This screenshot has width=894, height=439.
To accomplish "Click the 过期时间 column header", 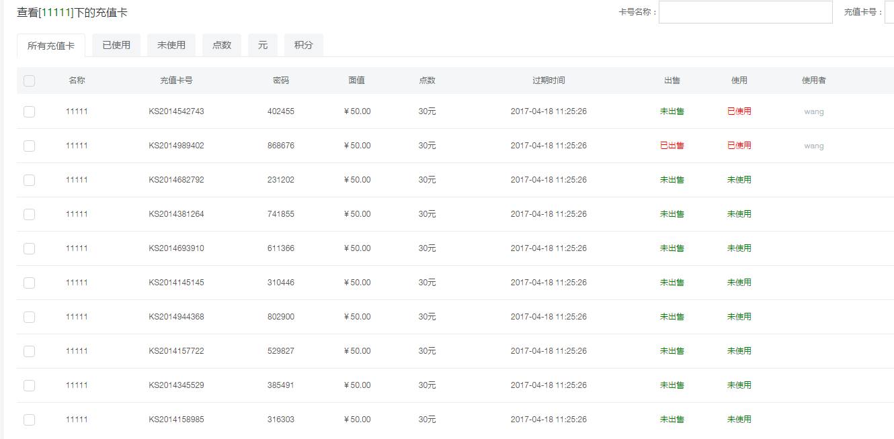I will point(548,81).
